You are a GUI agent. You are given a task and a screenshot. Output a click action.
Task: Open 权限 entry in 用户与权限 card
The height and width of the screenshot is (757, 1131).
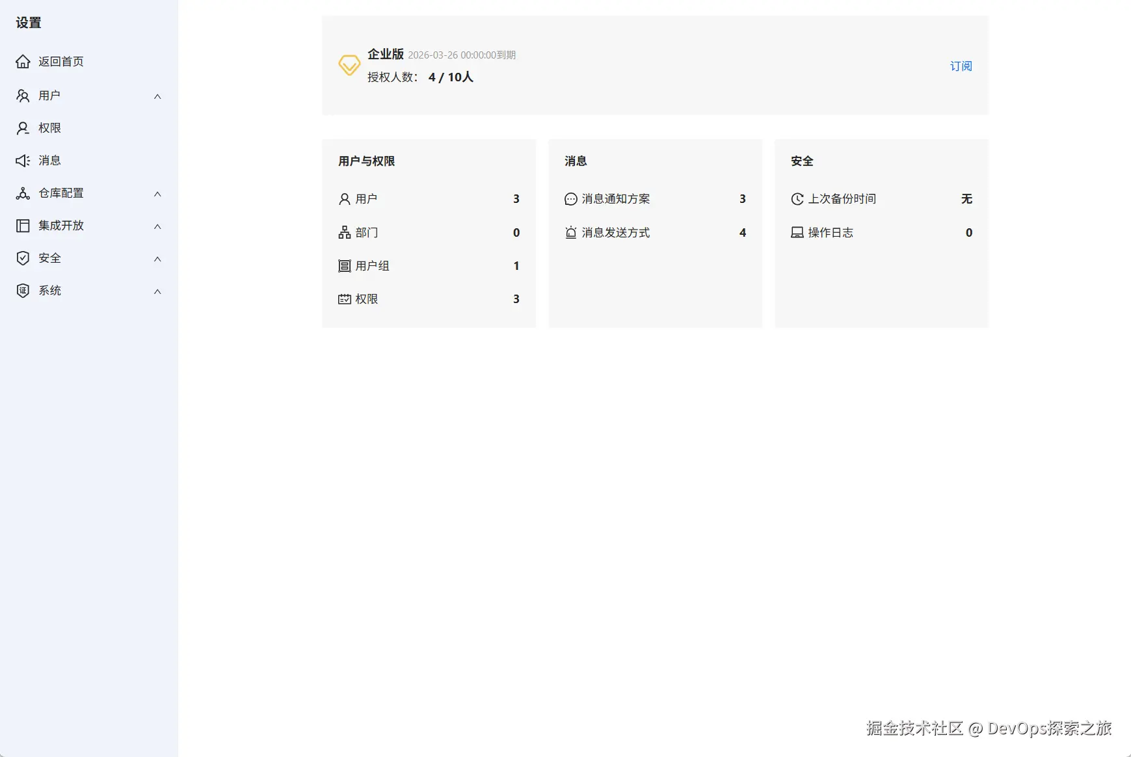429,299
